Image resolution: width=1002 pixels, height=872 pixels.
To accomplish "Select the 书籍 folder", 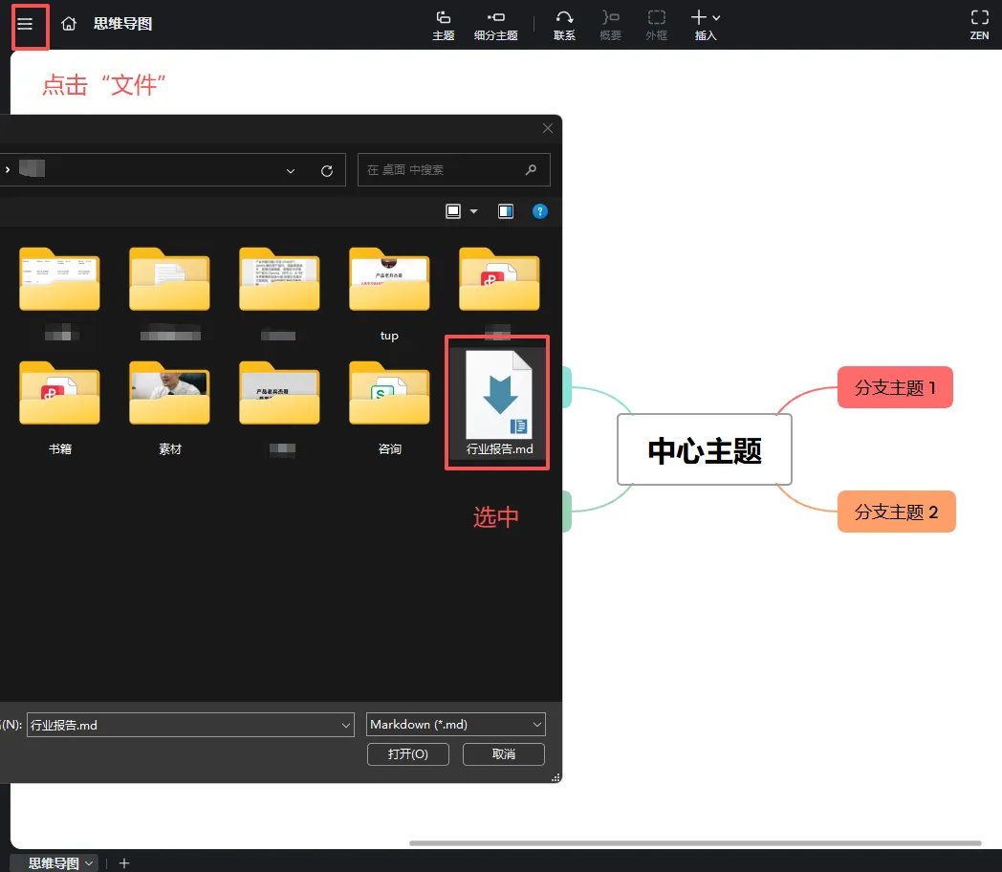I will (59, 407).
